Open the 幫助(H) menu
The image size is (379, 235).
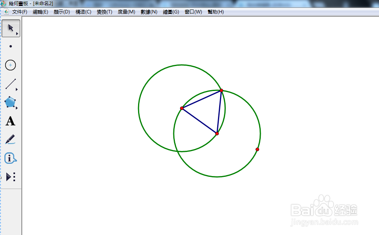[216, 12]
